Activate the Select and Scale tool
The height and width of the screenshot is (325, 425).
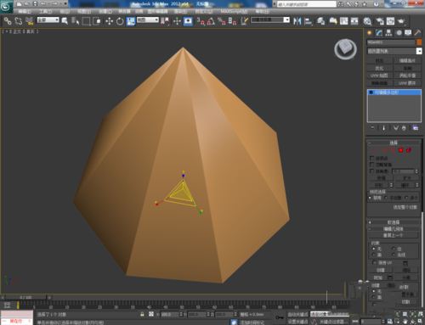(131, 21)
